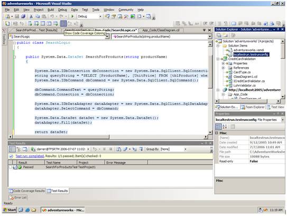Image resolution: width=287 pixels, height=216 pixels.
Task: Open the test run selection dropdown
Action: click(88, 149)
